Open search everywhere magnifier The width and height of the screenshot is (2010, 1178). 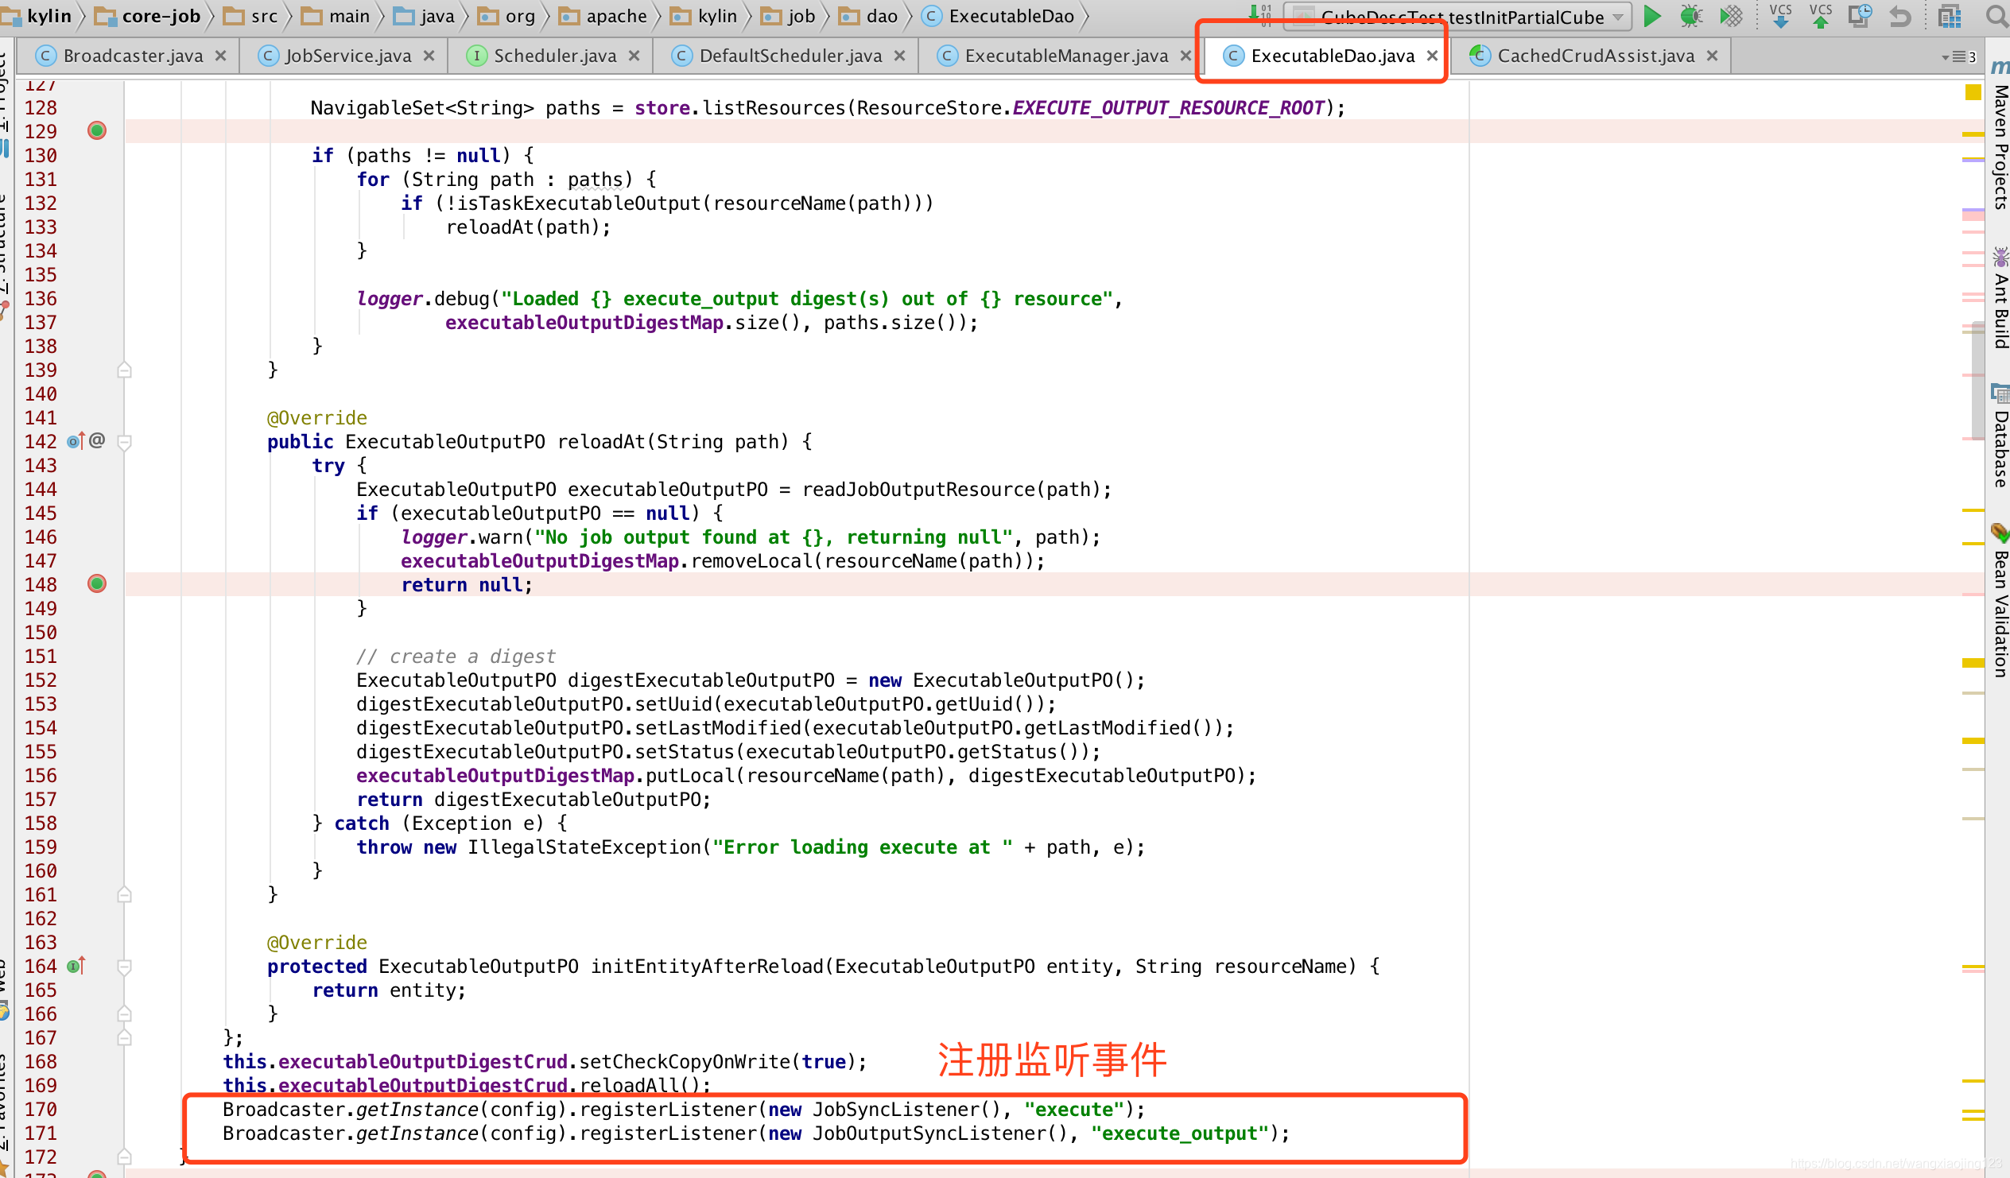click(1996, 16)
